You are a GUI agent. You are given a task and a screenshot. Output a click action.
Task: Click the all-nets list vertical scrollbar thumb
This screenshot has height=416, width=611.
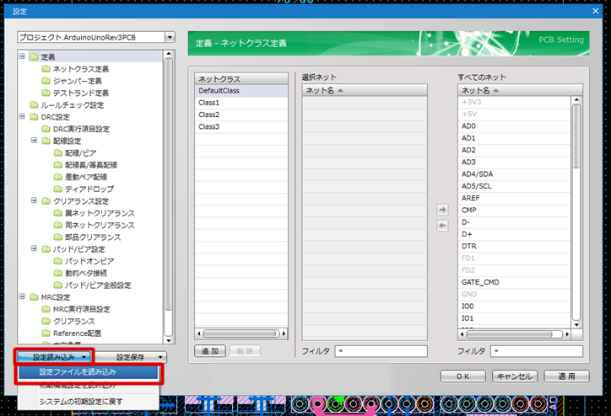coord(576,136)
